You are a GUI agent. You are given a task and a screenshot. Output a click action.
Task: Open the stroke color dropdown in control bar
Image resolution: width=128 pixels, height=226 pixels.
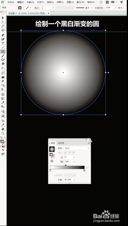pyautogui.click(x=31, y=8)
